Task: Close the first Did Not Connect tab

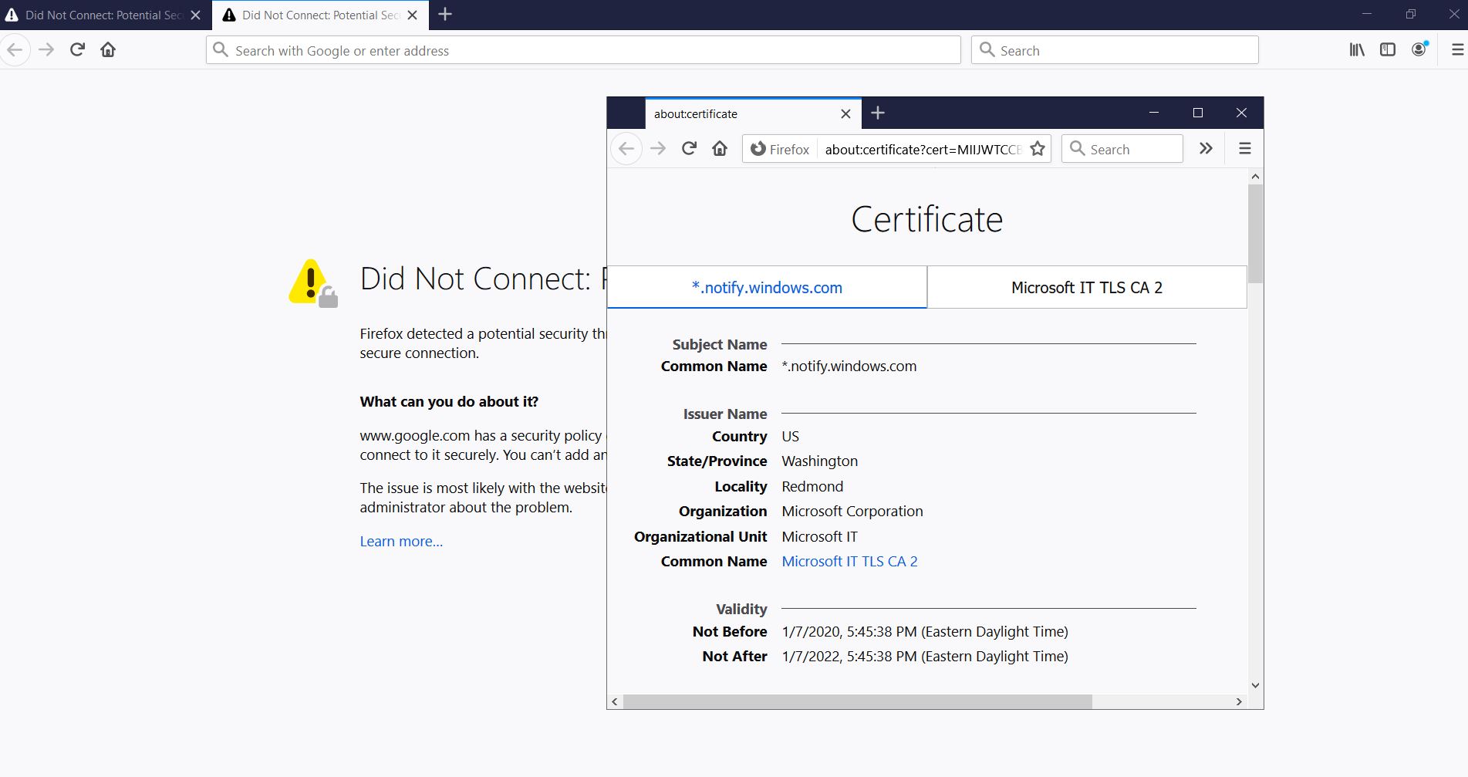Action: [x=196, y=15]
